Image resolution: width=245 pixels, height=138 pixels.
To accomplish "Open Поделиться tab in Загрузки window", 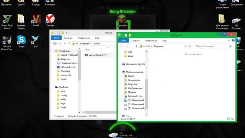I will tap(151, 41).
